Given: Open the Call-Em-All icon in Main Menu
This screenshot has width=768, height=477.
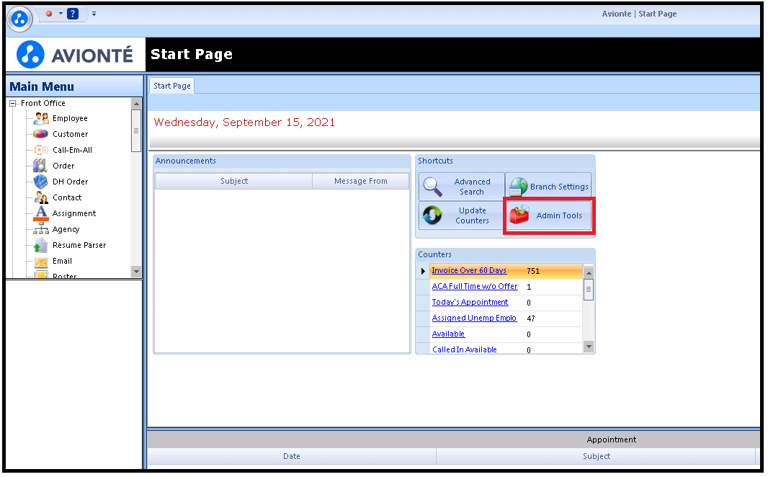Looking at the screenshot, I should coord(40,150).
